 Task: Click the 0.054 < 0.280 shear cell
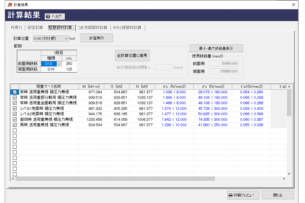(x=251, y=92)
